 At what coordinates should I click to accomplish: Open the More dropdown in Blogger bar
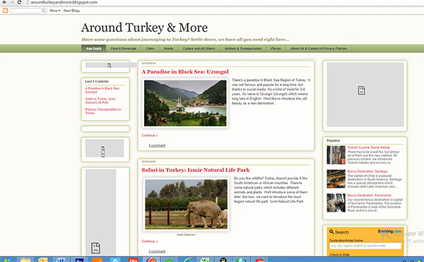[54, 11]
